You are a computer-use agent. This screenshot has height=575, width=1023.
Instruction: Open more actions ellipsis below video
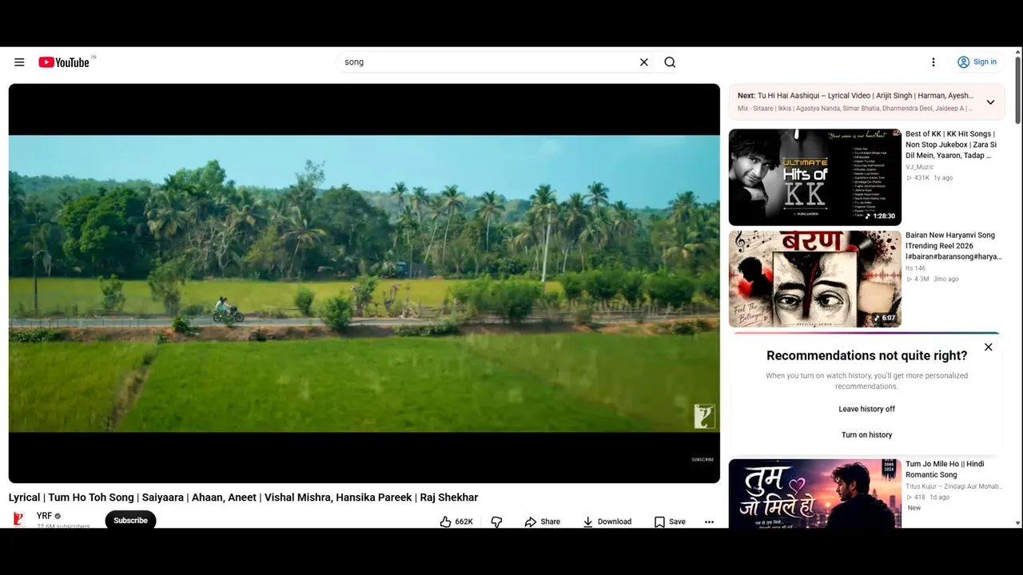tap(709, 521)
